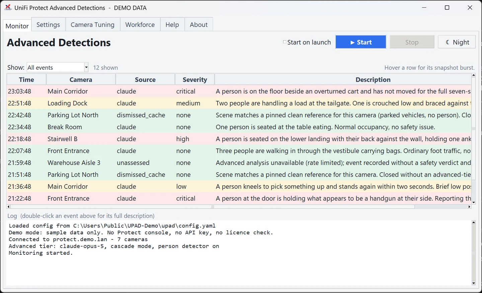View the About tab
The width and height of the screenshot is (482, 293).
pos(198,24)
